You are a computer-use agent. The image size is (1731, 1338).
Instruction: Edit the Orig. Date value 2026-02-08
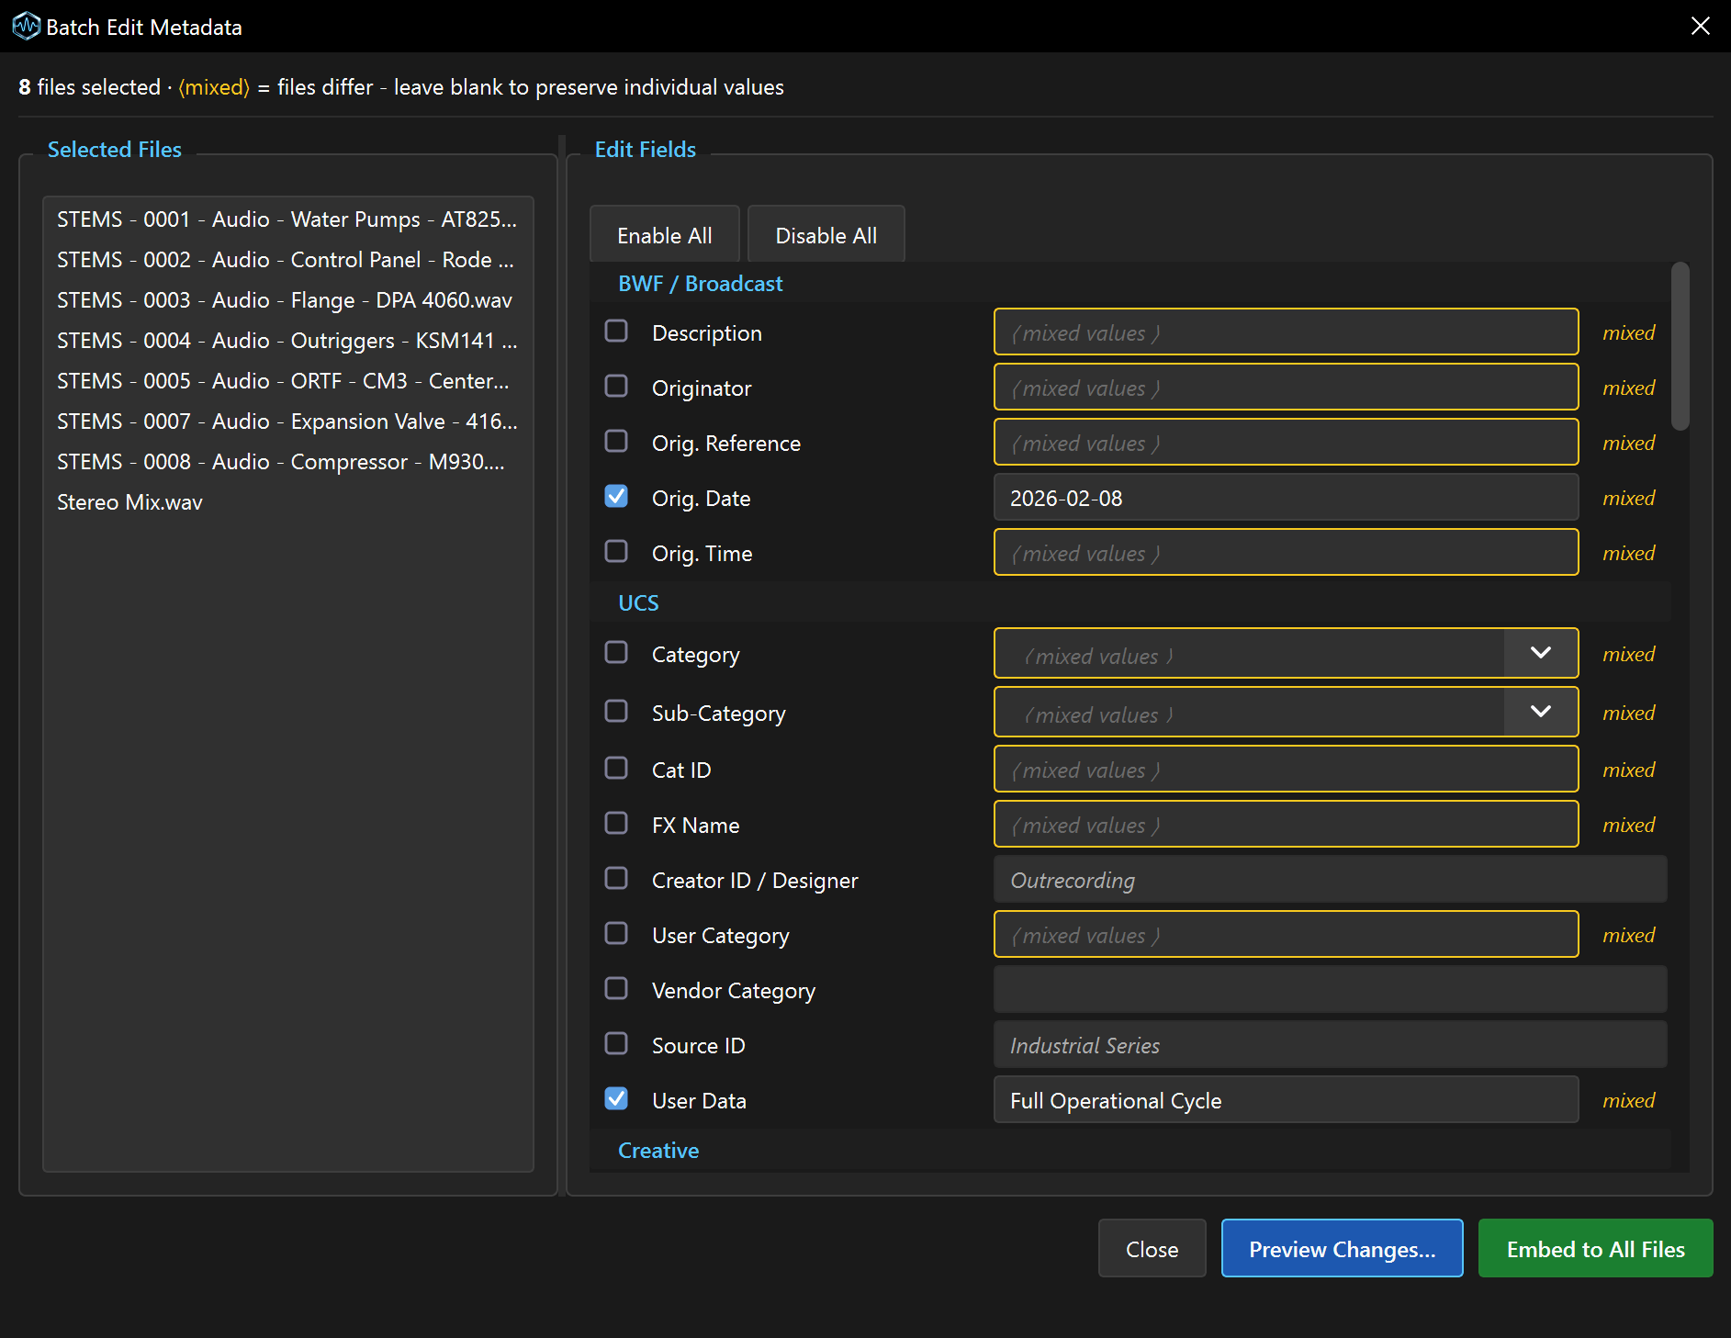pos(1286,497)
